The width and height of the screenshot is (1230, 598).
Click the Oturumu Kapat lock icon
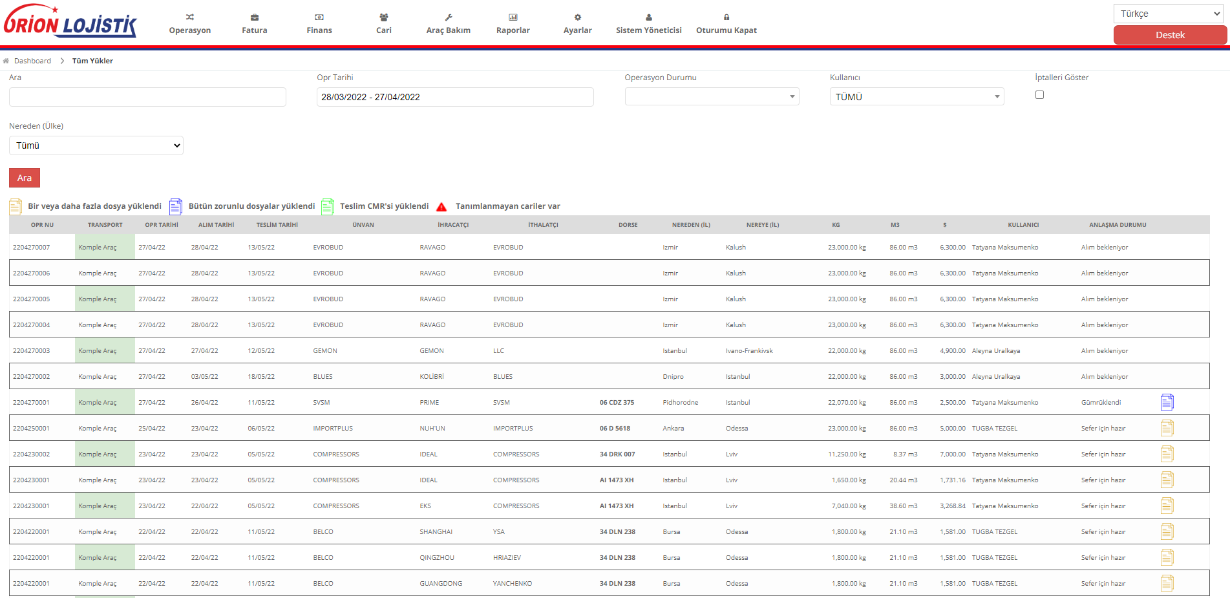point(726,17)
